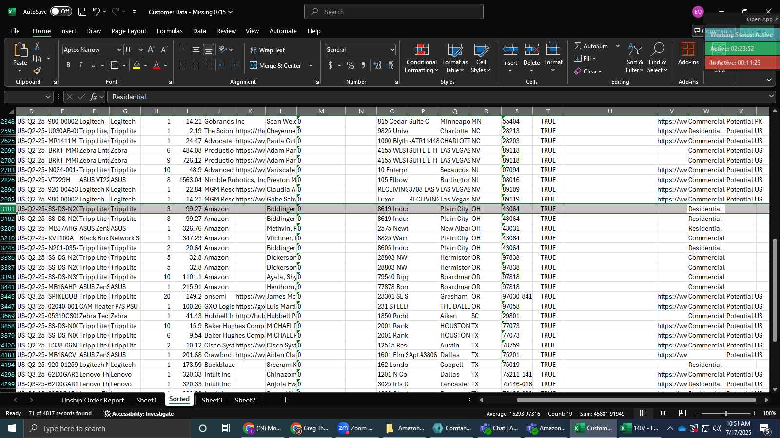Toggle Bottom Align for cells
This screenshot has width=780, height=438.
pos(209,50)
